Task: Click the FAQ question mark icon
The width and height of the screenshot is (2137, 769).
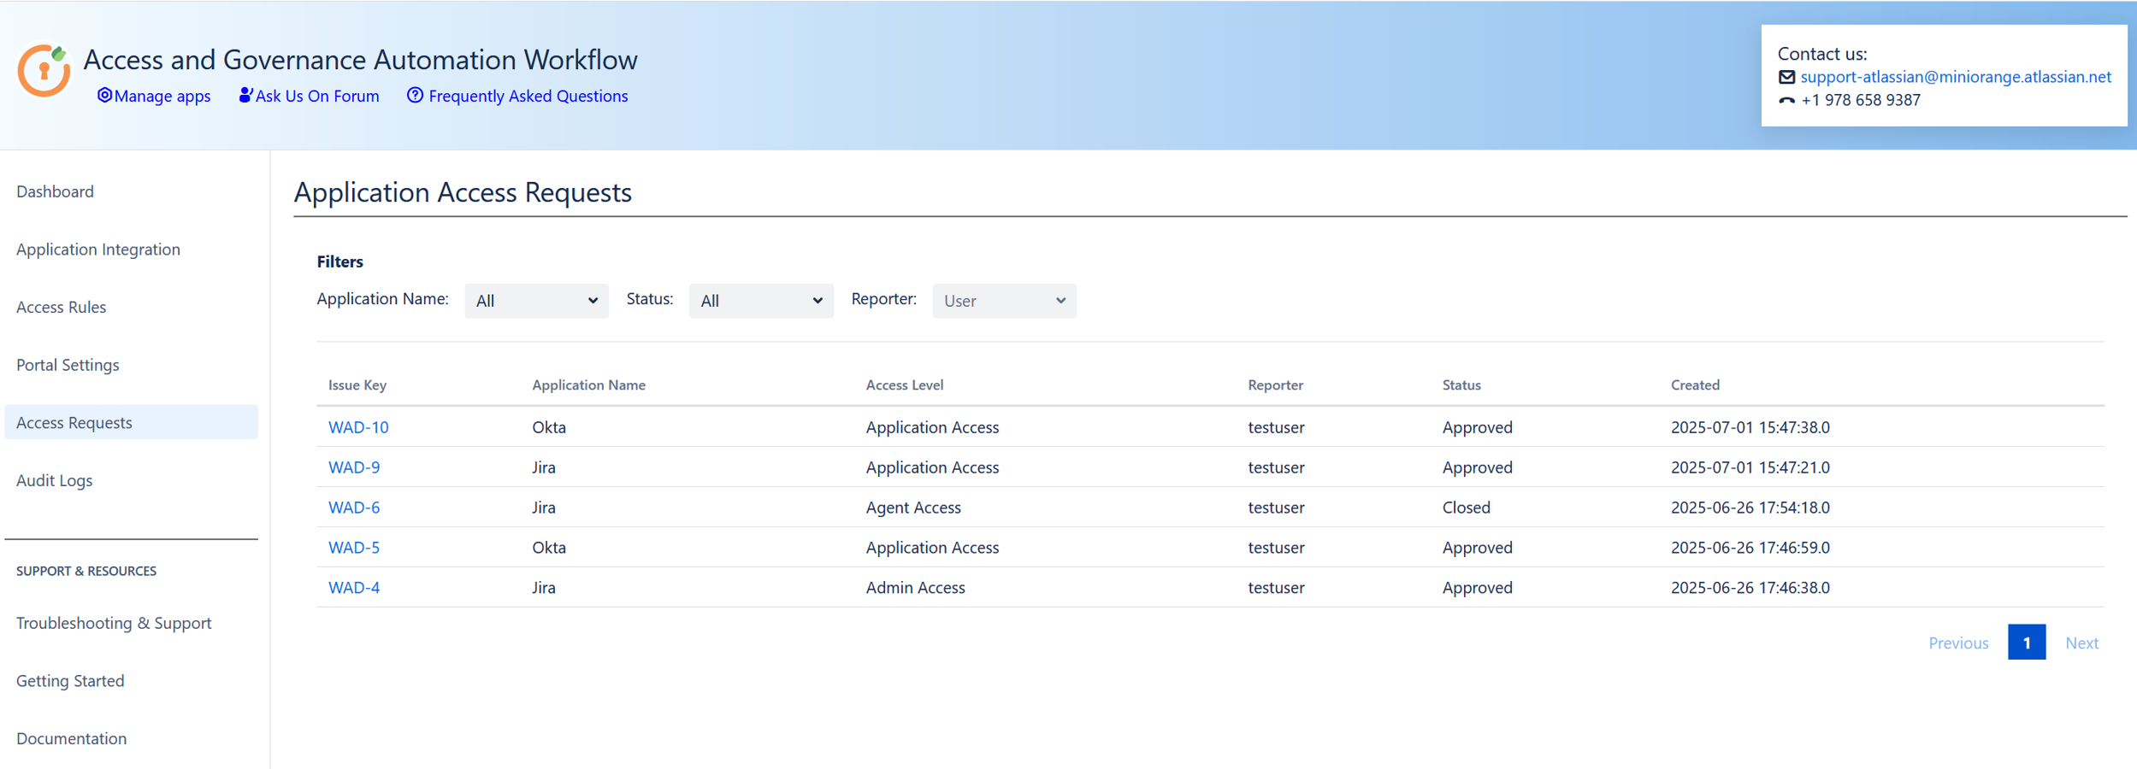Action: pyautogui.click(x=415, y=96)
